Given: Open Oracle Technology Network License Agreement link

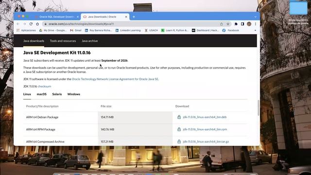Looking at the screenshot, I should (115, 79).
